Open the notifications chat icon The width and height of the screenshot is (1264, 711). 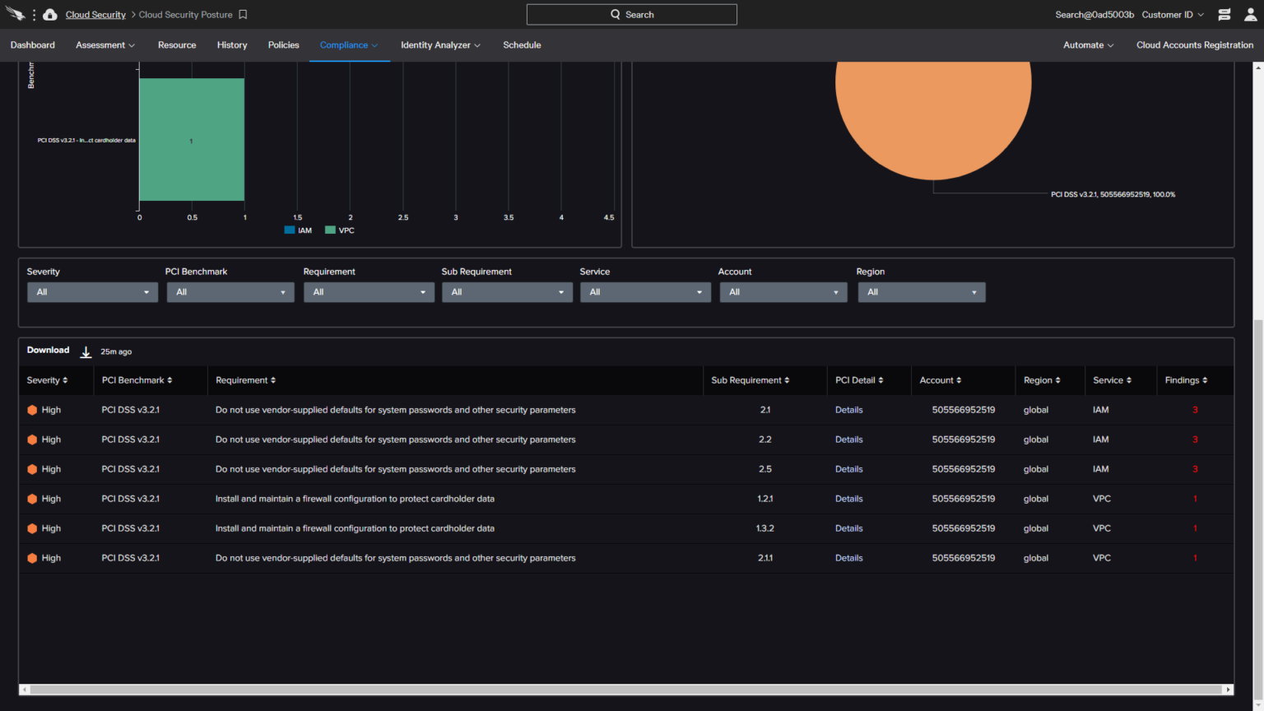(1224, 14)
